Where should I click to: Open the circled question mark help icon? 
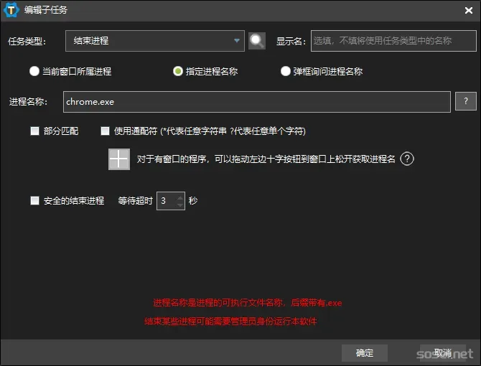407,159
